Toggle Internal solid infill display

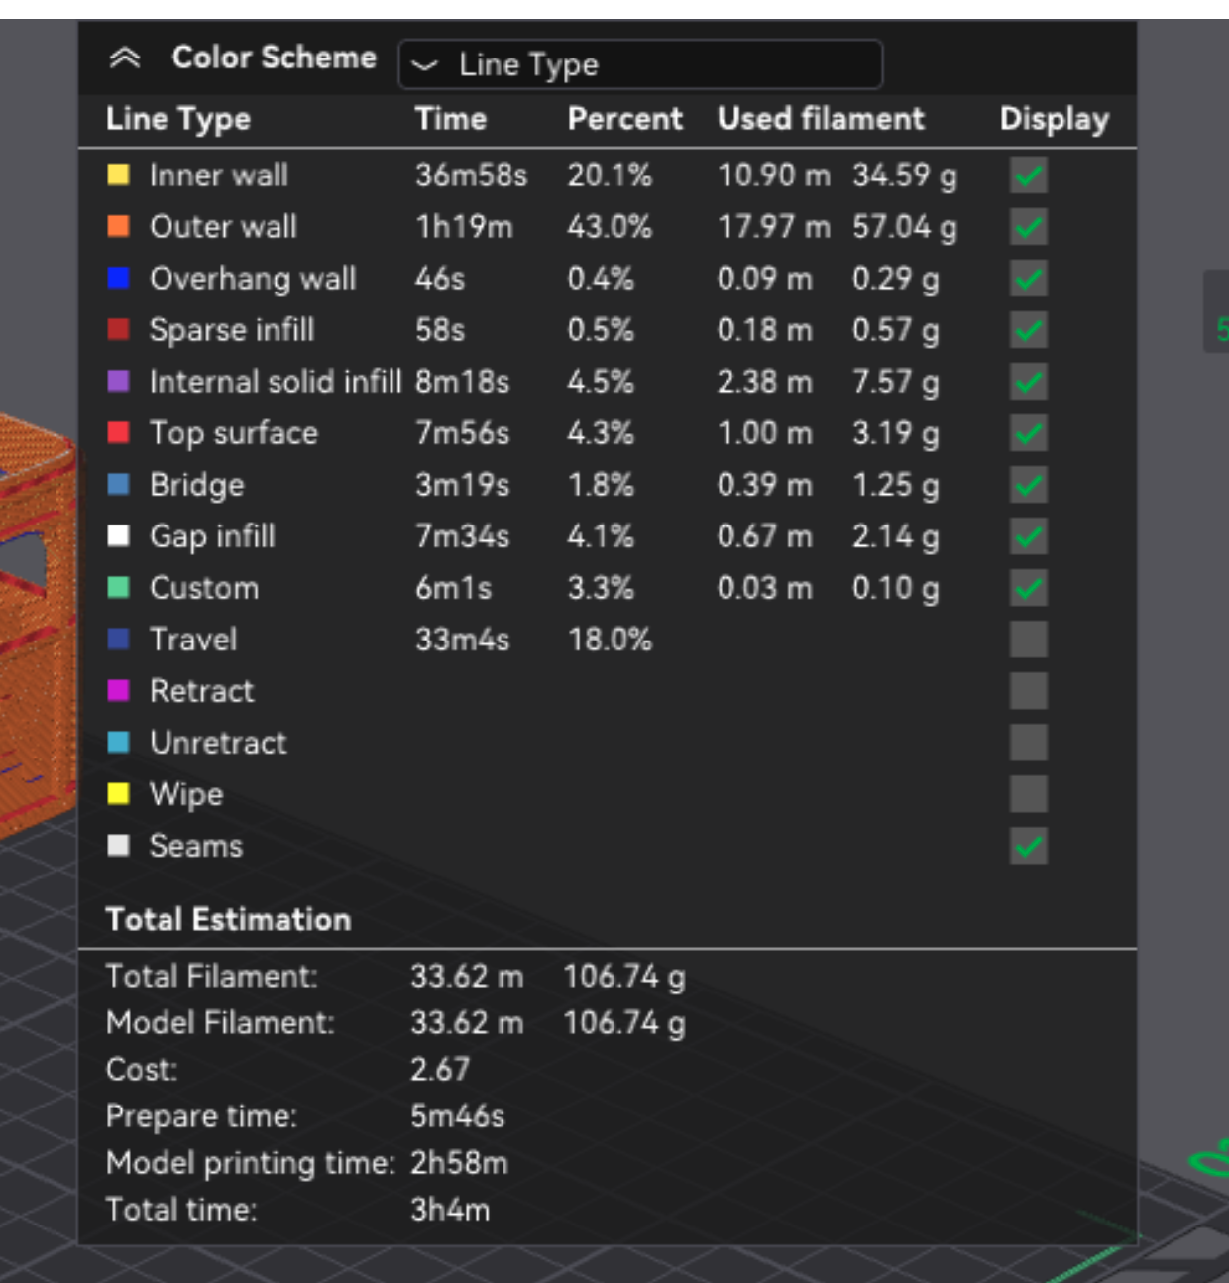pyautogui.click(x=1031, y=381)
